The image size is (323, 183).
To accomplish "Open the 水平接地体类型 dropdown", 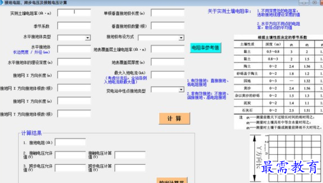I will (x=87, y=38).
